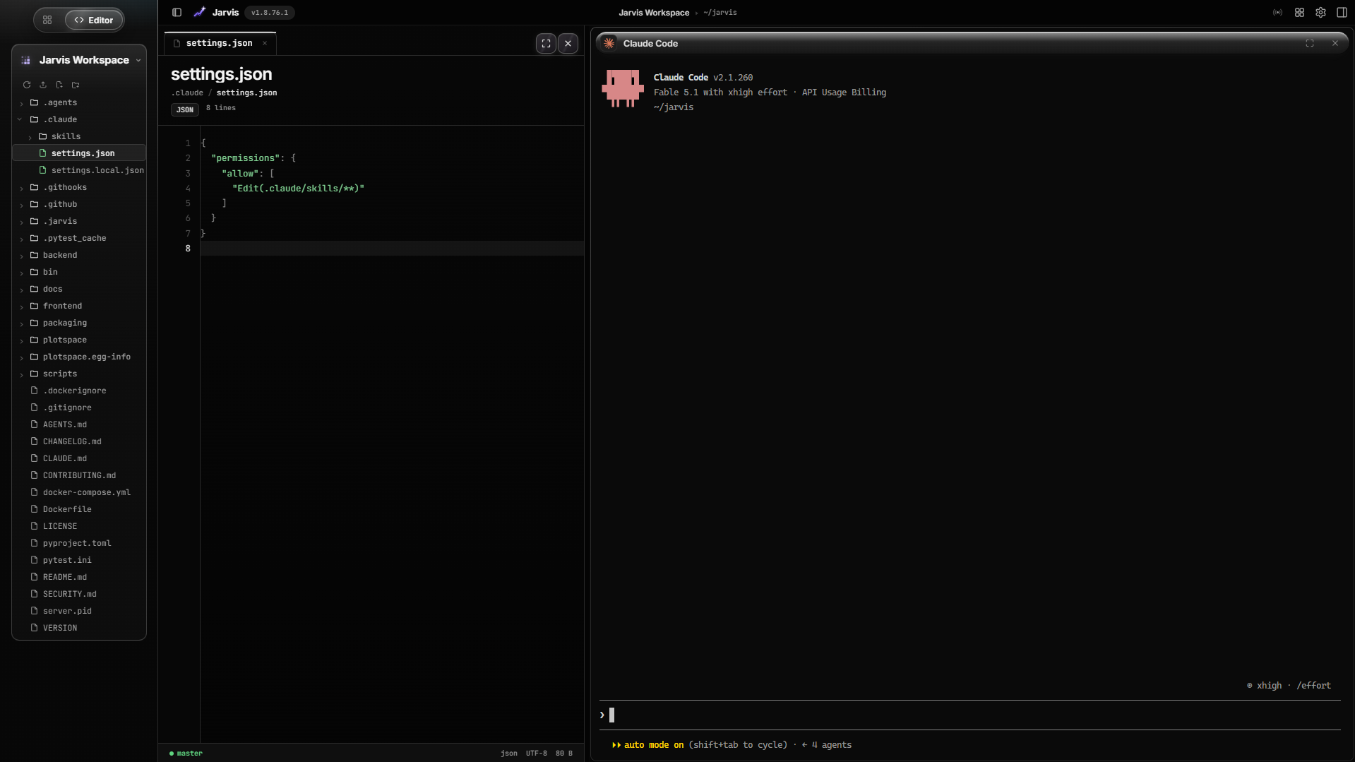Open the VERSION file
The image size is (1355, 762).
(79, 628)
